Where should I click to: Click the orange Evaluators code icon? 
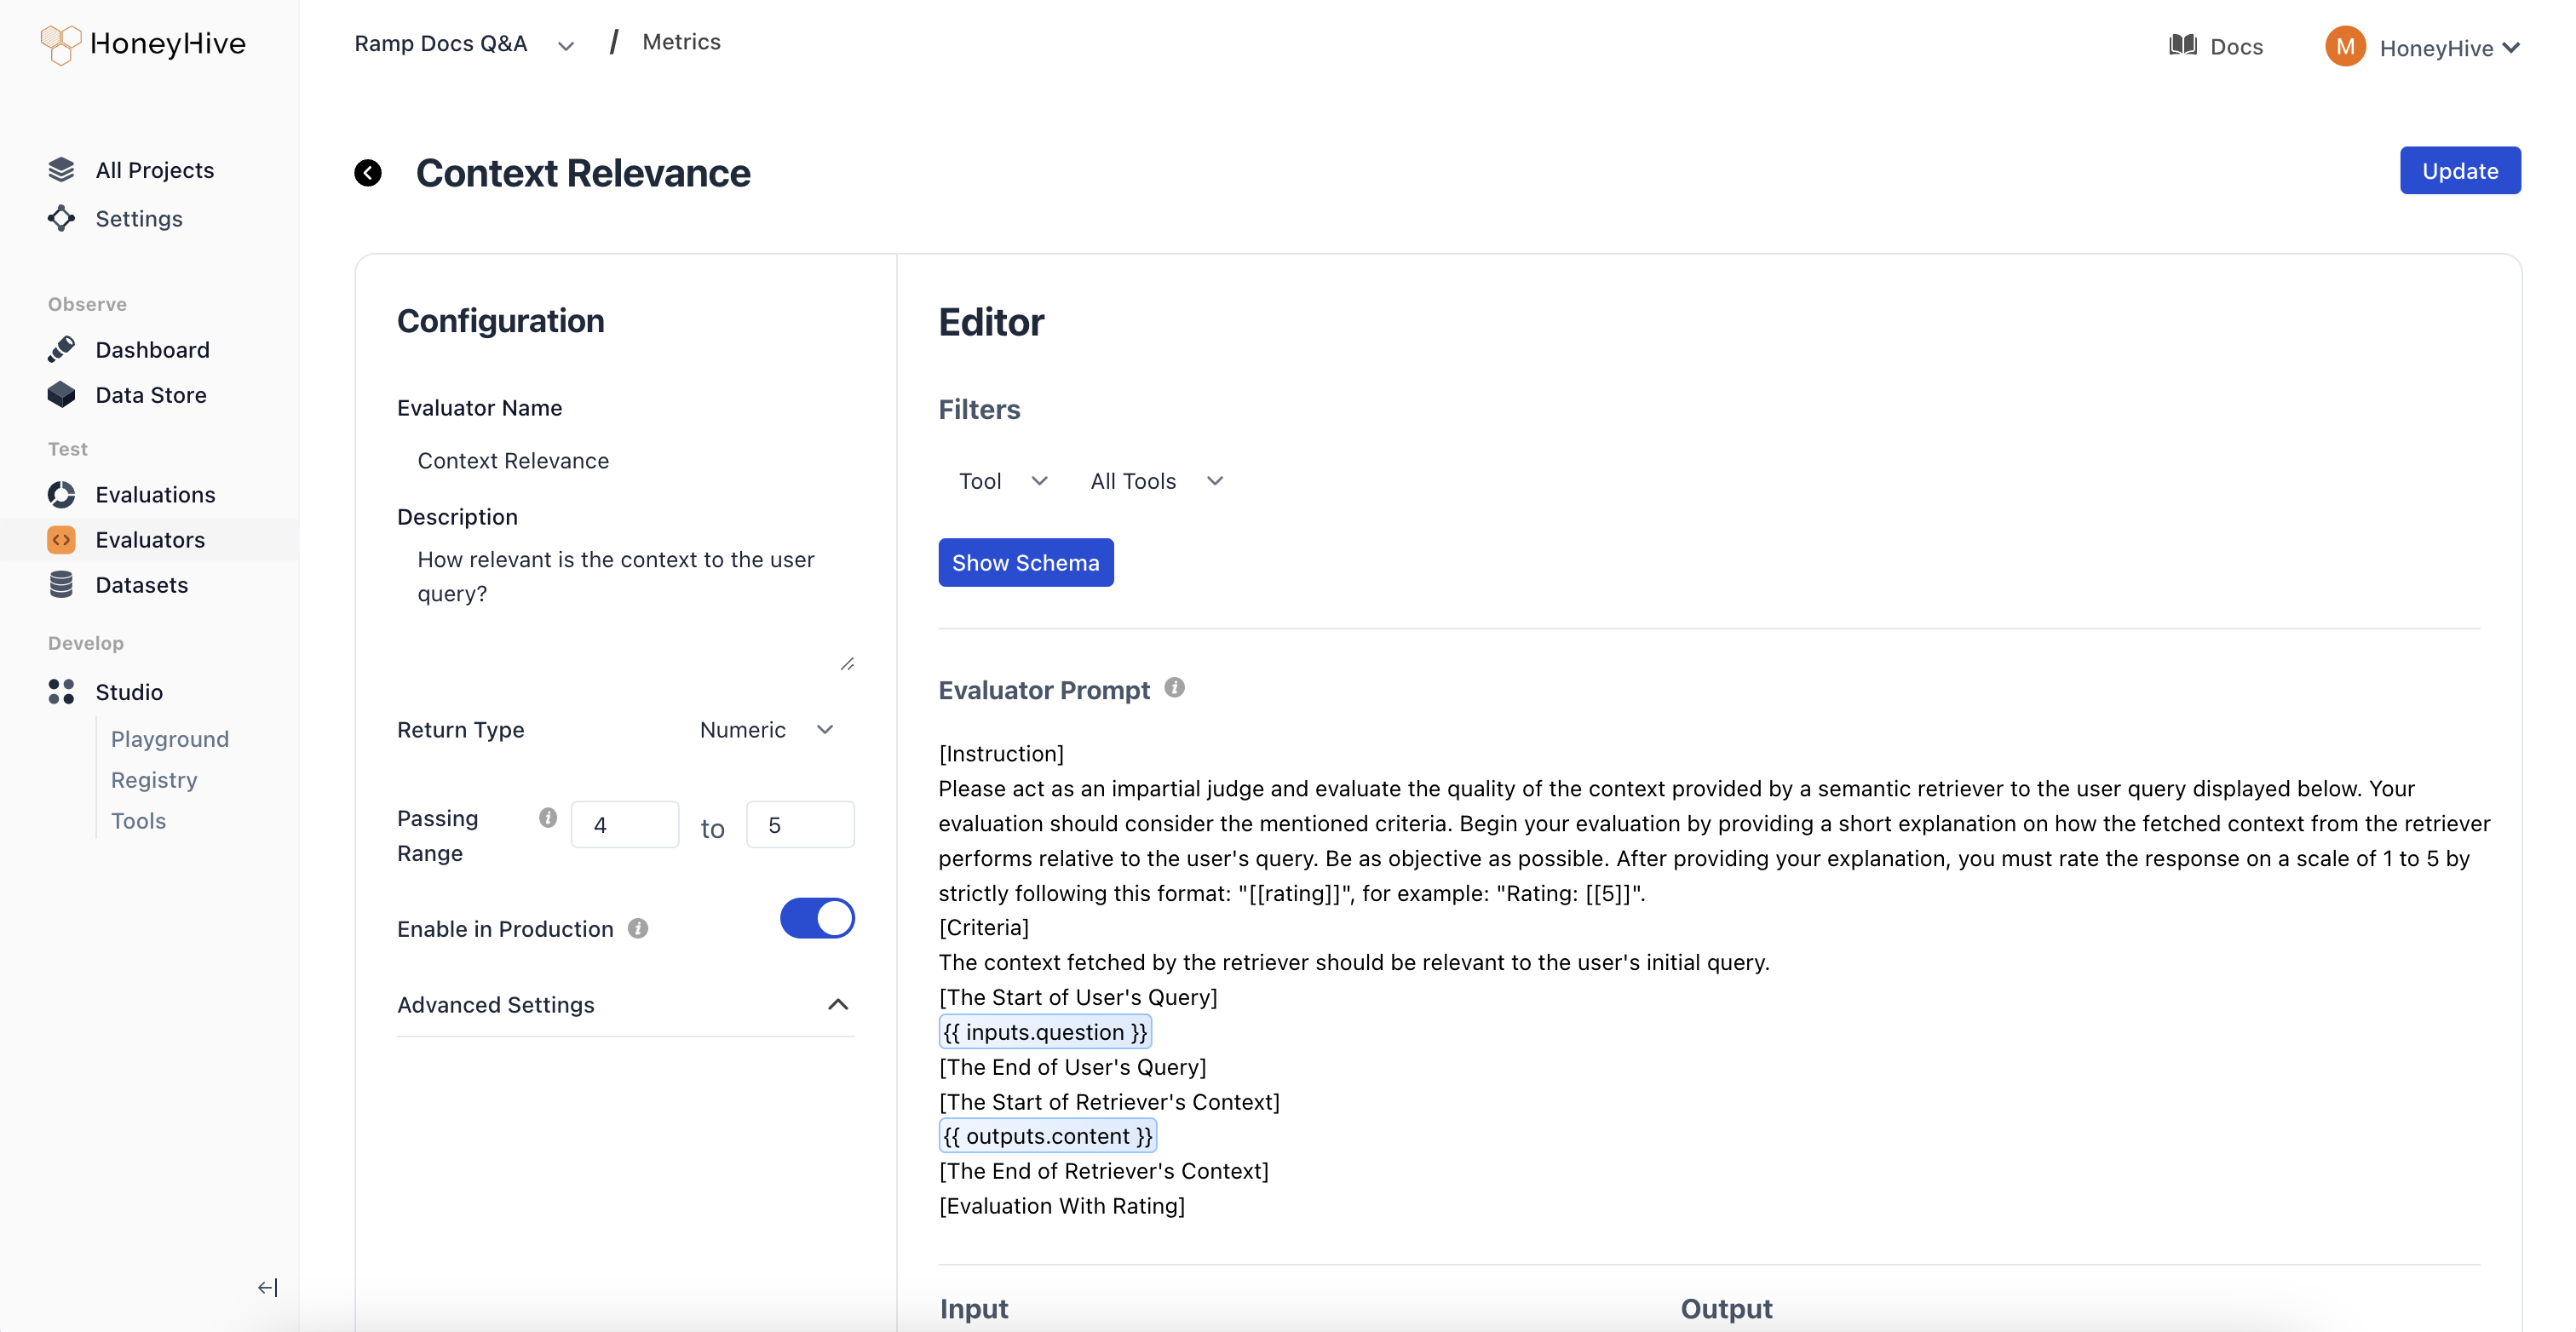point(61,539)
